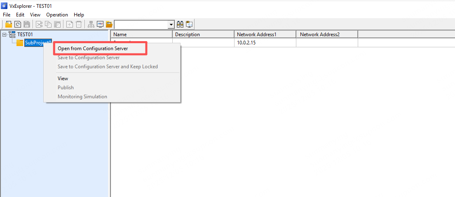Click the Network Address1 column header
The height and width of the screenshot is (197, 455).
coord(256,35)
